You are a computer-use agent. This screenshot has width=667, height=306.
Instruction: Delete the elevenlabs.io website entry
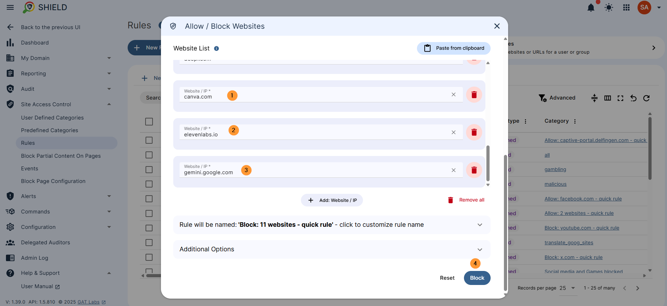[474, 132]
